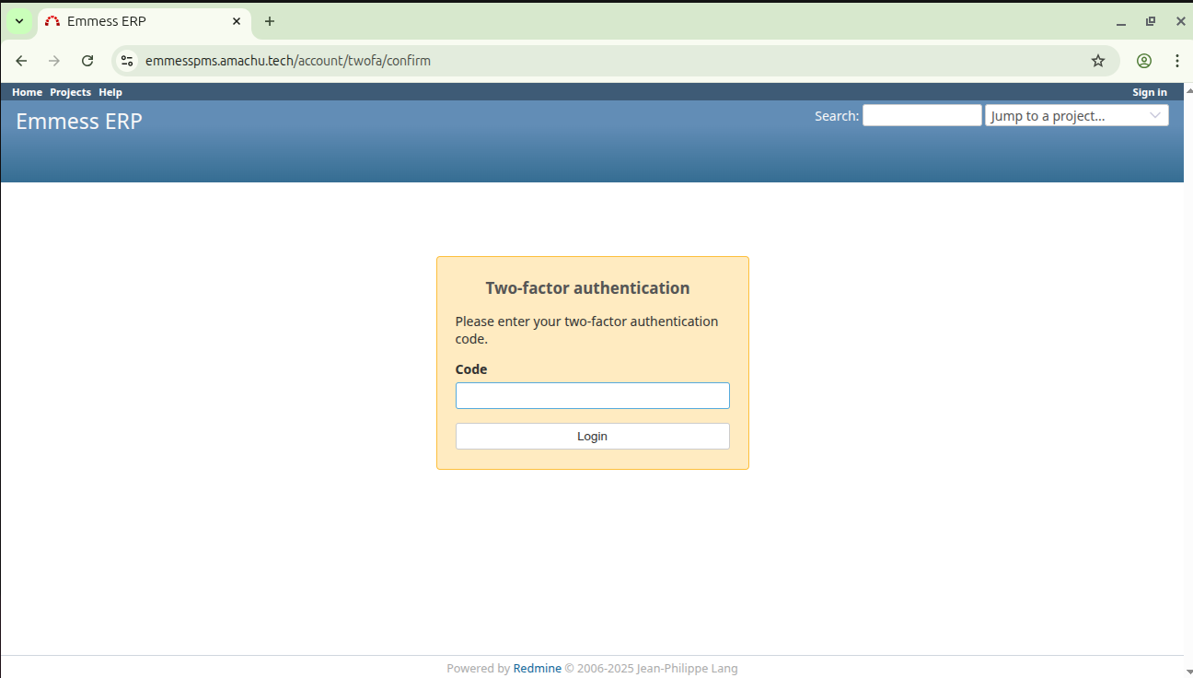
Task: Expand the Jump to a project dropdown
Action: tap(1076, 115)
